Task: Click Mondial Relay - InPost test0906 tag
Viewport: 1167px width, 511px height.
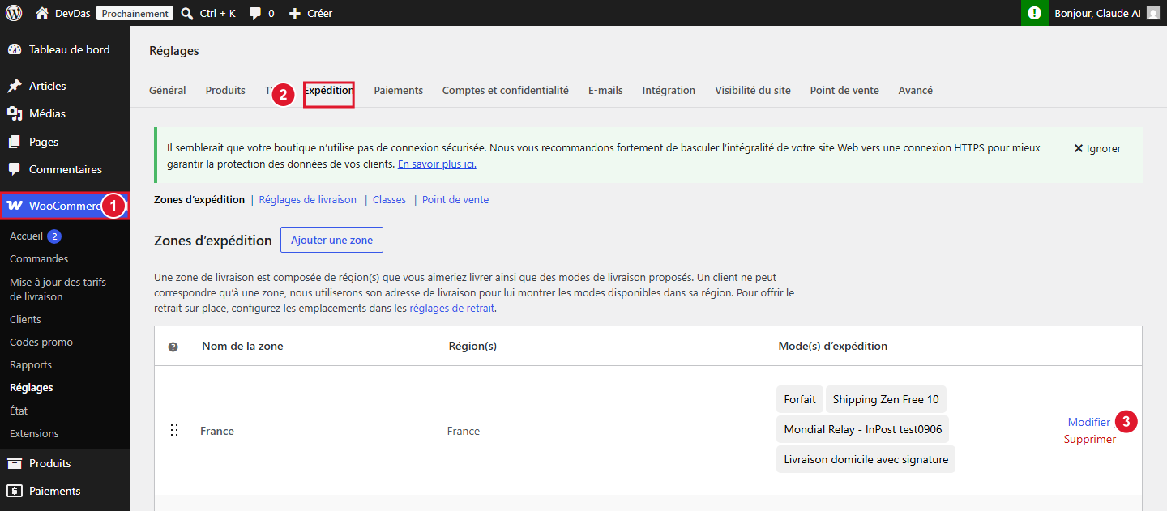Action: tap(863, 429)
